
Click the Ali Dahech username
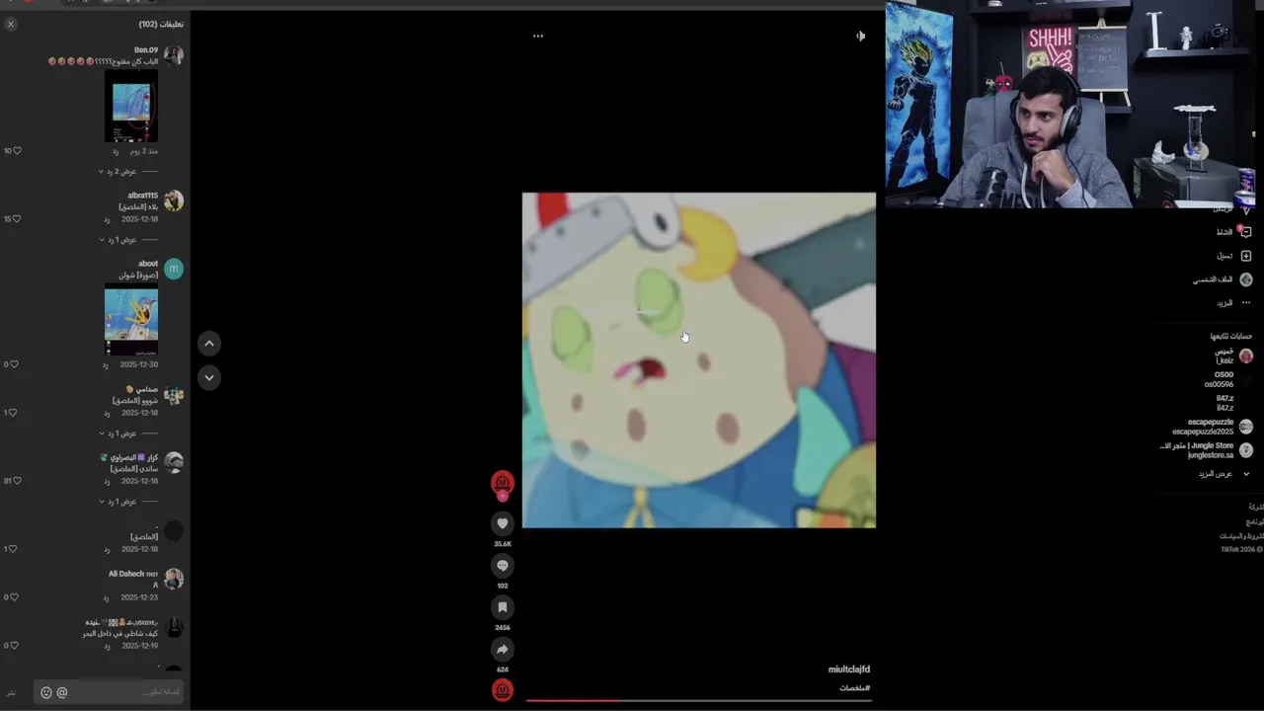pos(133,574)
